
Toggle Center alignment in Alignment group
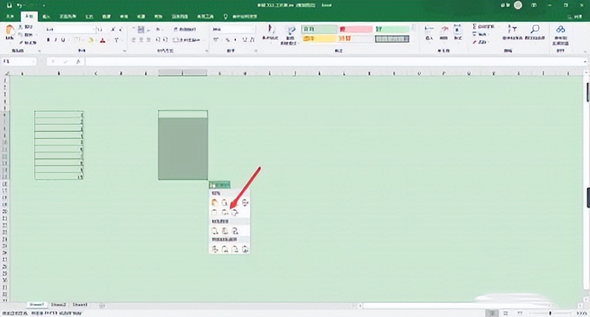pyautogui.click(x=141, y=40)
